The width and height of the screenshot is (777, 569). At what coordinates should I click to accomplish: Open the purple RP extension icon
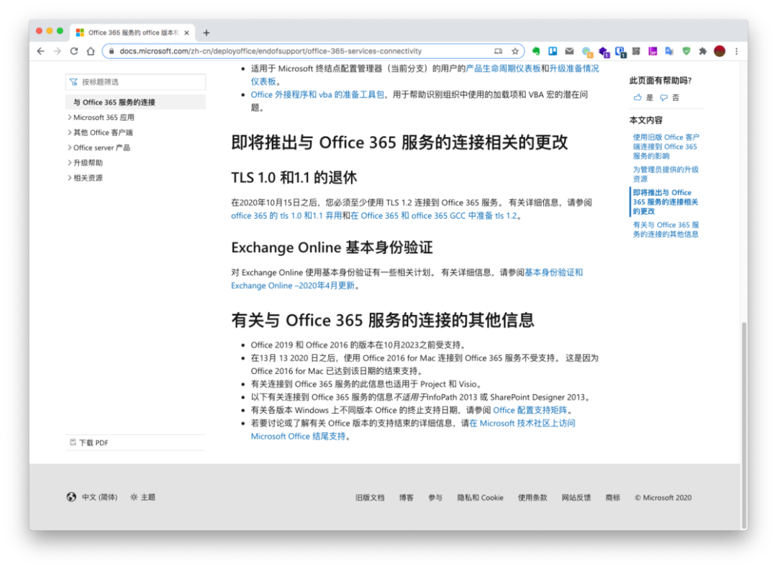tap(653, 51)
